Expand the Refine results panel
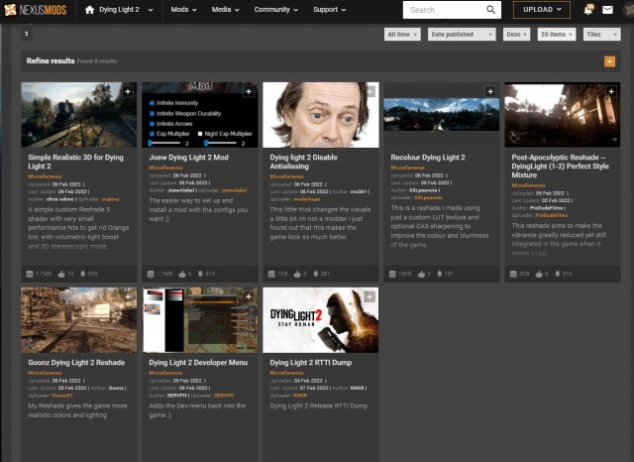Viewport: 634px width, 462px height. [x=610, y=61]
